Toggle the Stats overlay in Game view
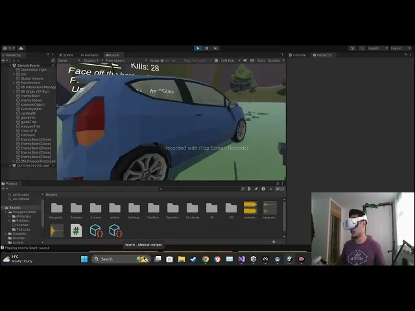The image size is (415, 311). click(x=261, y=60)
